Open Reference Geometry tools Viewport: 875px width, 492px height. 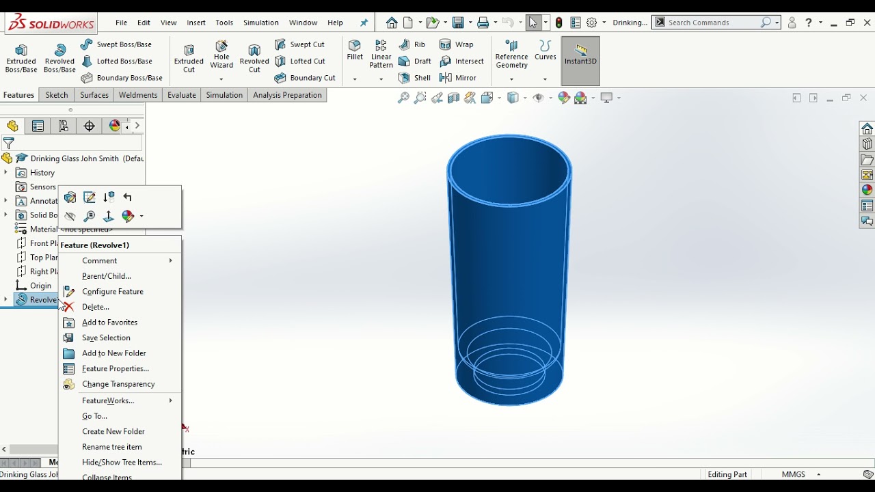[x=511, y=55]
